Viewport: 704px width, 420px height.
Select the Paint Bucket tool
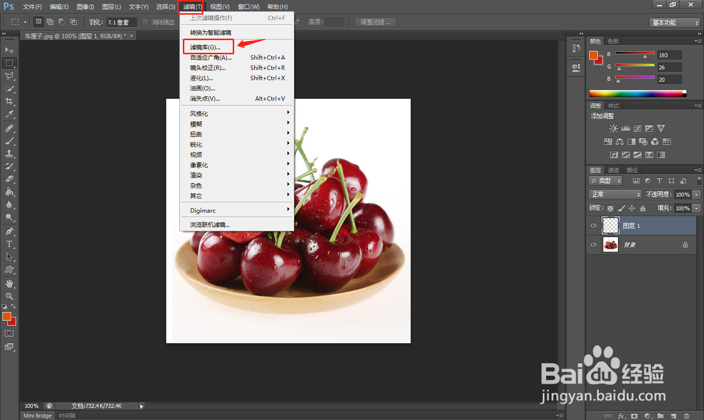click(9, 192)
